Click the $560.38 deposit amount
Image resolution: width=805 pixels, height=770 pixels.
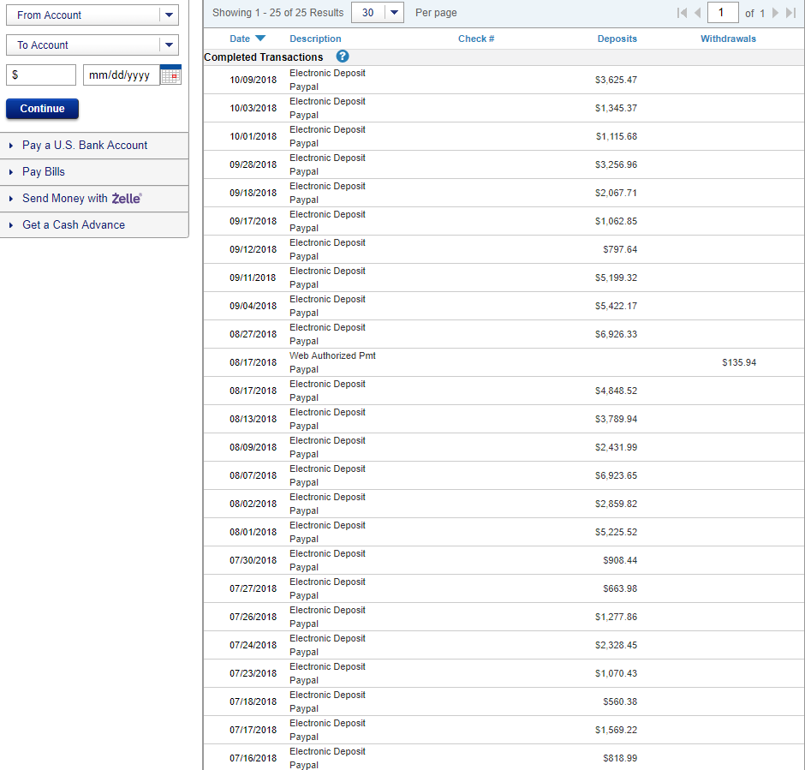pos(620,701)
